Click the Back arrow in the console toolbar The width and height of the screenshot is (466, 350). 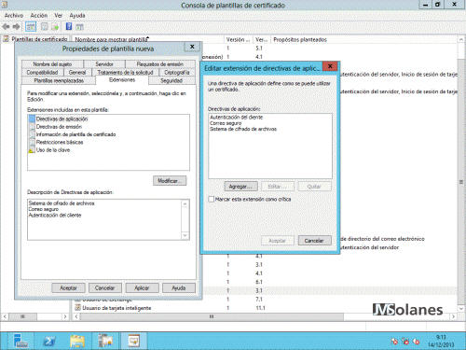point(6,27)
